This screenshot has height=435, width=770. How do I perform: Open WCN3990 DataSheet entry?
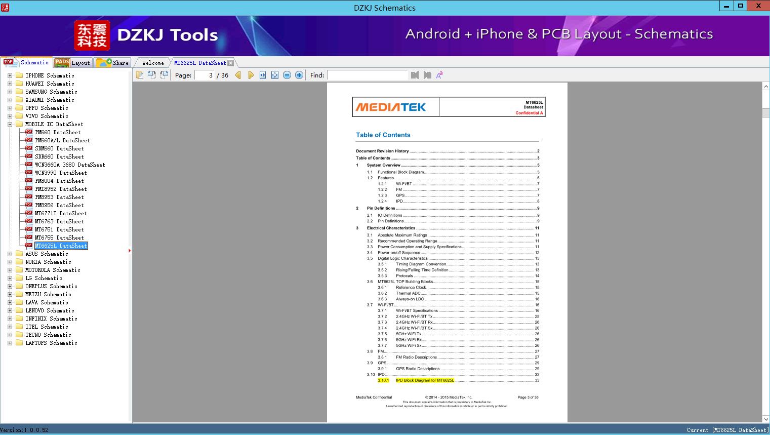pyautogui.click(x=61, y=173)
